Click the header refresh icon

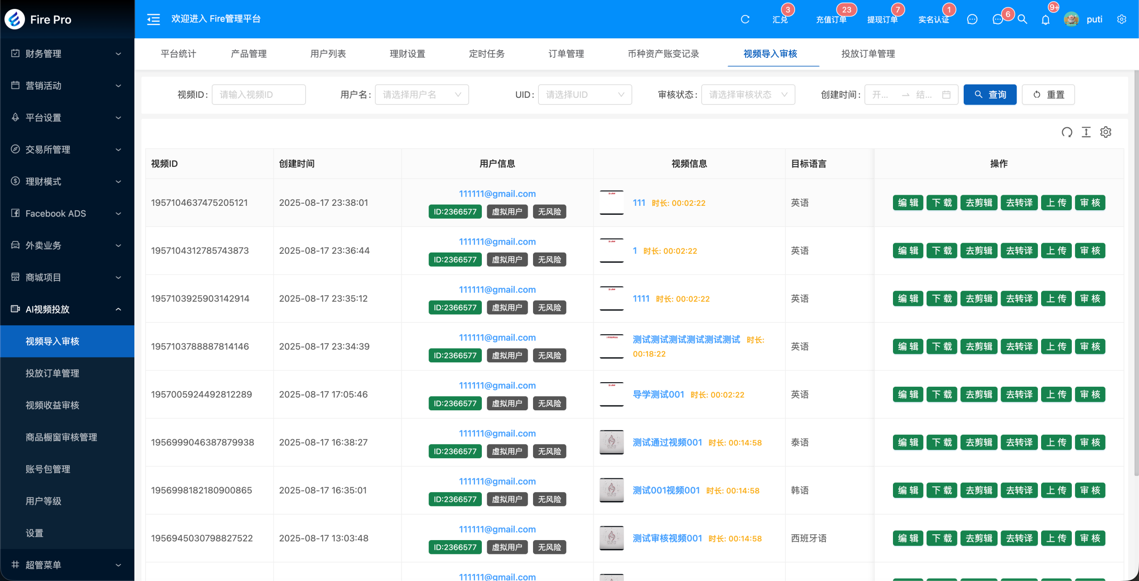[x=745, y=19]
